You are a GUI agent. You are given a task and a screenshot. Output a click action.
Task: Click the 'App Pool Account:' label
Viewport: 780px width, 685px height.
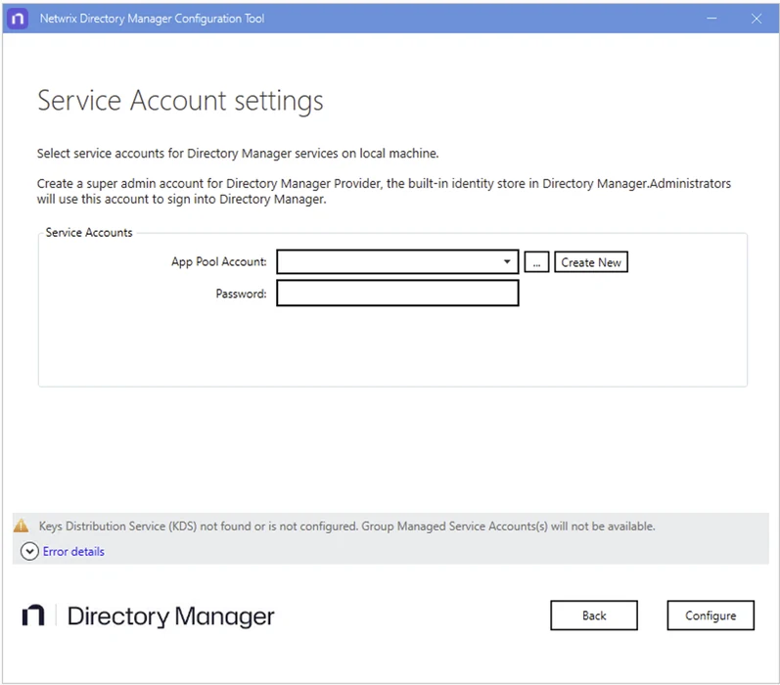click(219, 261)
